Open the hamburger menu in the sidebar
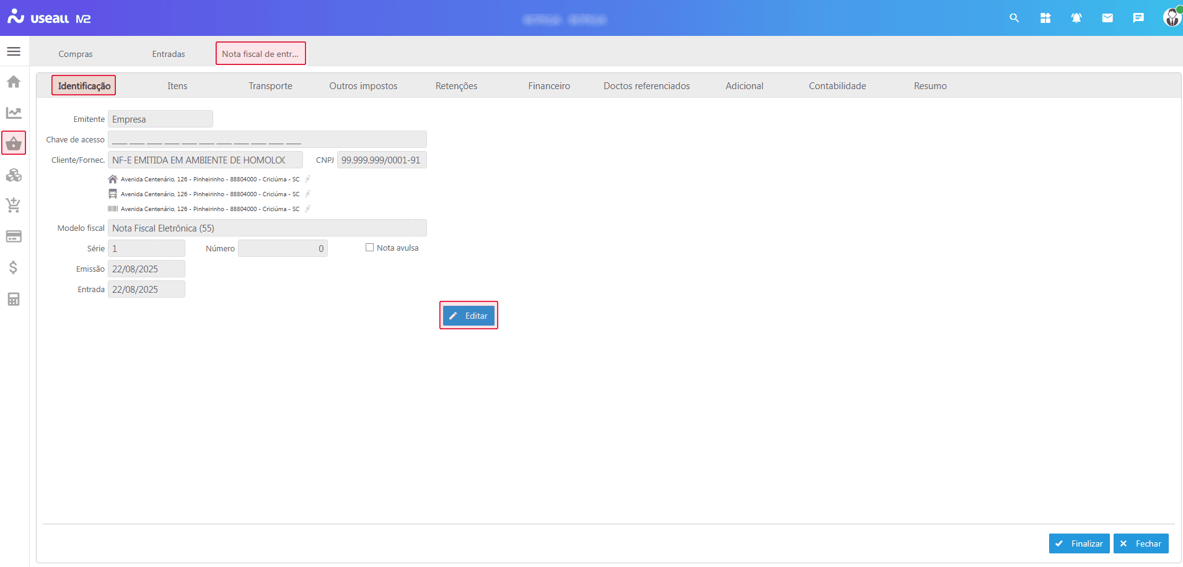 pos(14,51)
